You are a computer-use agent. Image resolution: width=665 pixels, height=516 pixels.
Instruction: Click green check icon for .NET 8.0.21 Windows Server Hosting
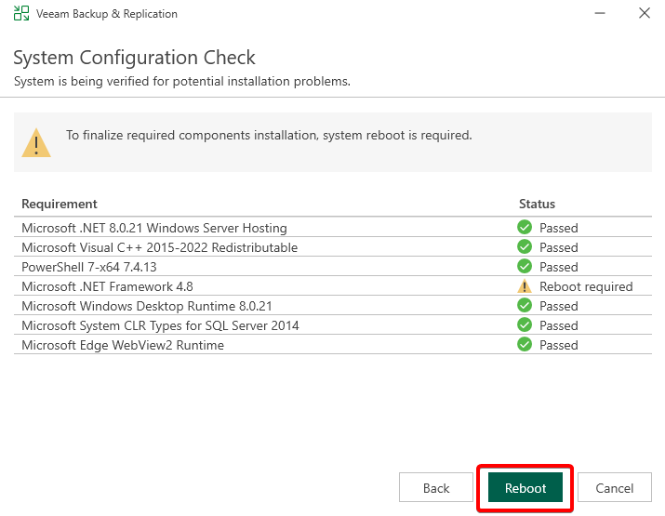click(x=525, y=228)
